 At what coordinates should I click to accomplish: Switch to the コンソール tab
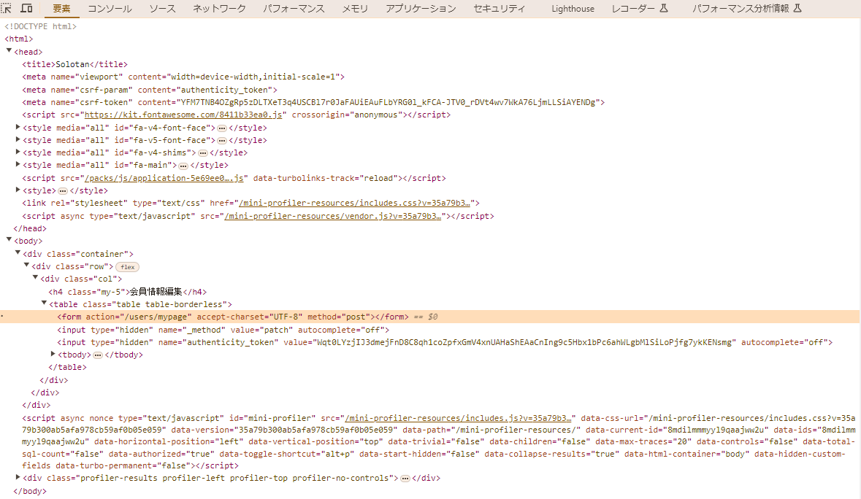pyautogui.click(x=110, y=9)
